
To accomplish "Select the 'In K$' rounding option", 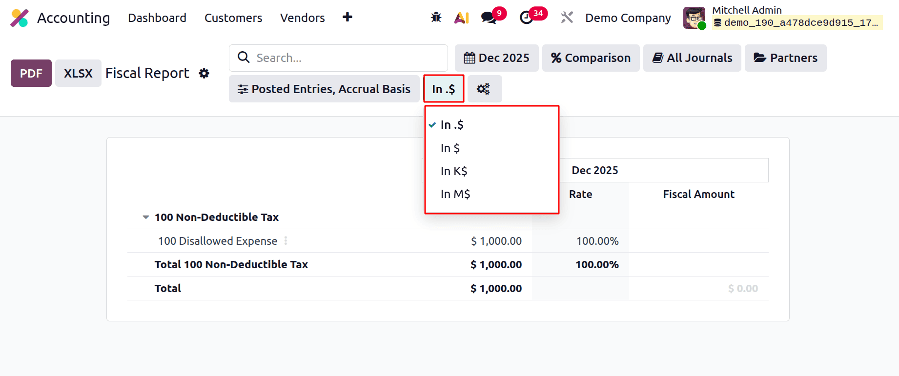I will 492,171.
